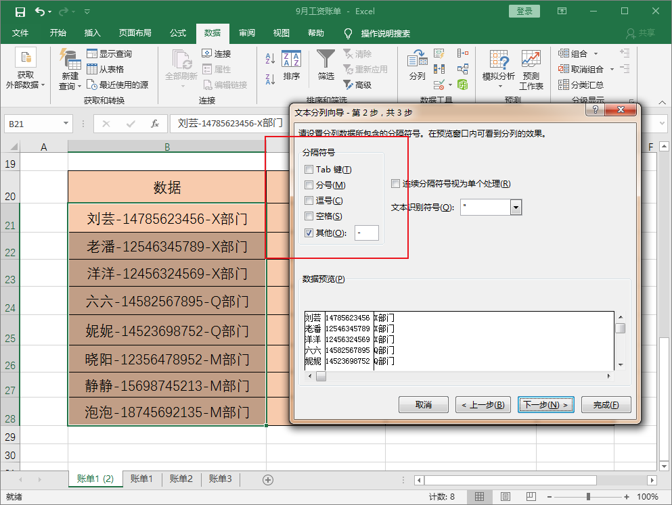Viewport: 672px width, 505px height.
Task: Enable the 逗号 comma delimiter checkbox
Action: click(309, 200)
